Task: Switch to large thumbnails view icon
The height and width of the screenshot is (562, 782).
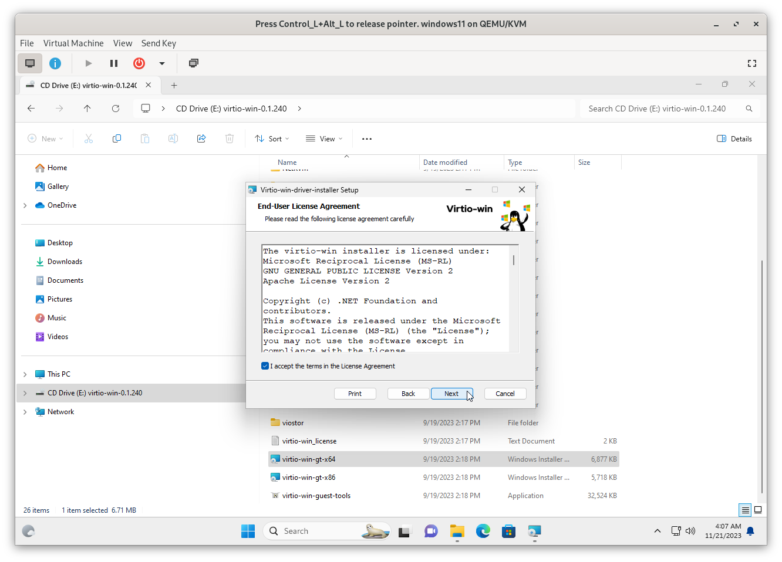Action: pyautogui.click(x=758, y=510)
